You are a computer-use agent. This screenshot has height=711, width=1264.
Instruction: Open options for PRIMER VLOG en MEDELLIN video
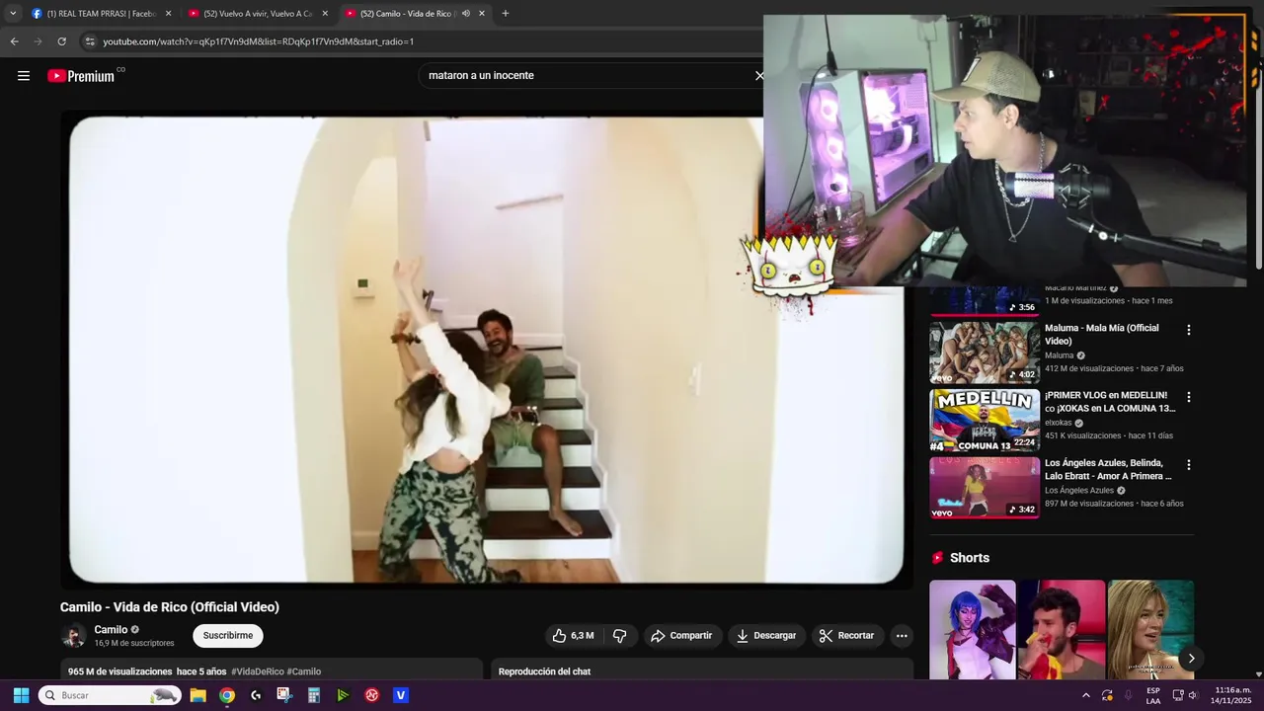(x=1189, y=397)
